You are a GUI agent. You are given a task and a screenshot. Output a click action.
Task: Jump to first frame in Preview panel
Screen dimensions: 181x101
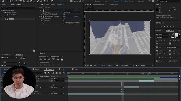pos(161,26)
